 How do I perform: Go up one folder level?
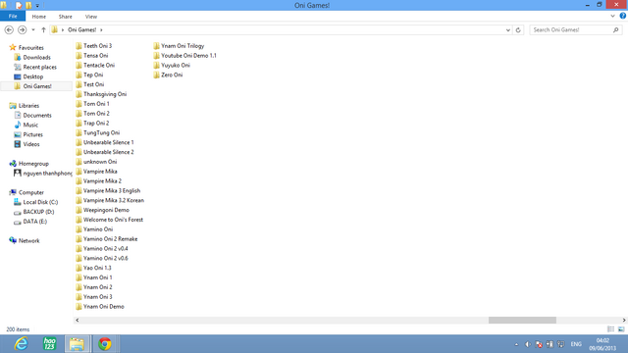[x=43, y=29]
